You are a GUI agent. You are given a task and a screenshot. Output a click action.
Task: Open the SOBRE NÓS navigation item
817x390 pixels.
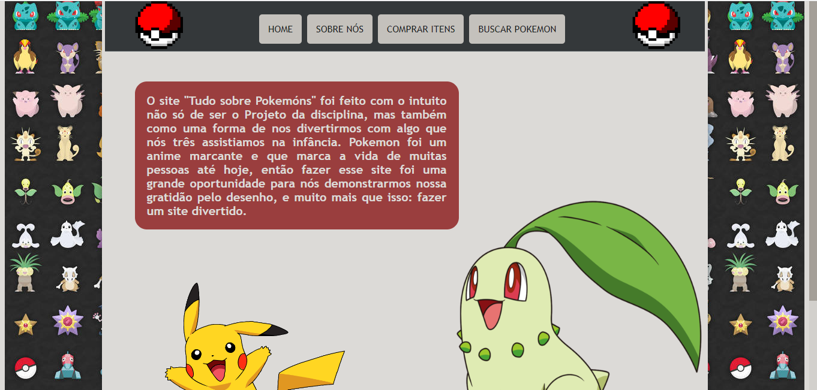340,28
